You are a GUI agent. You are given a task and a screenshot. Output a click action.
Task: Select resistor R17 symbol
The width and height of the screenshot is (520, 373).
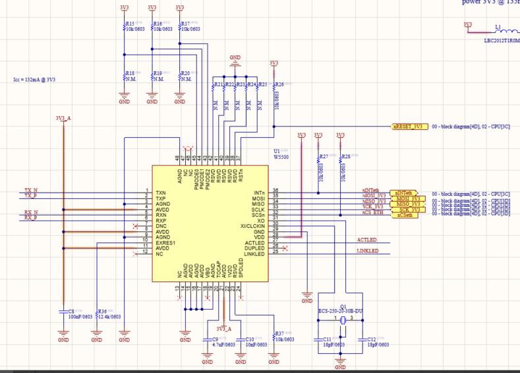(x=180, y=26)
